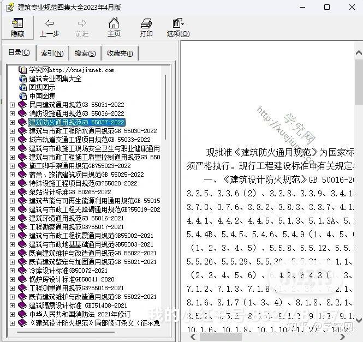Expand the 锅炉房设计标准GB50041-2020 tree node
Screen dimensions: 363x342
point(12,279)
